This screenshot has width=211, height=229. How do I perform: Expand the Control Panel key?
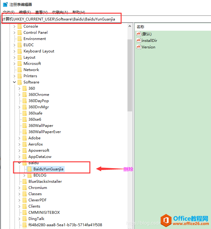point(15,33)
